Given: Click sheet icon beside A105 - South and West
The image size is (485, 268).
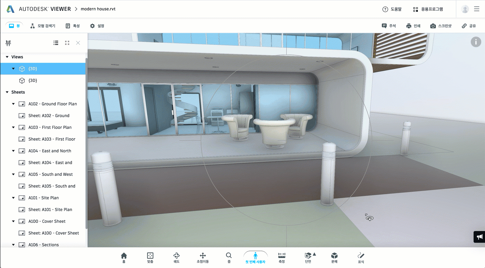Looking at the screenshot, I should 22,174.
